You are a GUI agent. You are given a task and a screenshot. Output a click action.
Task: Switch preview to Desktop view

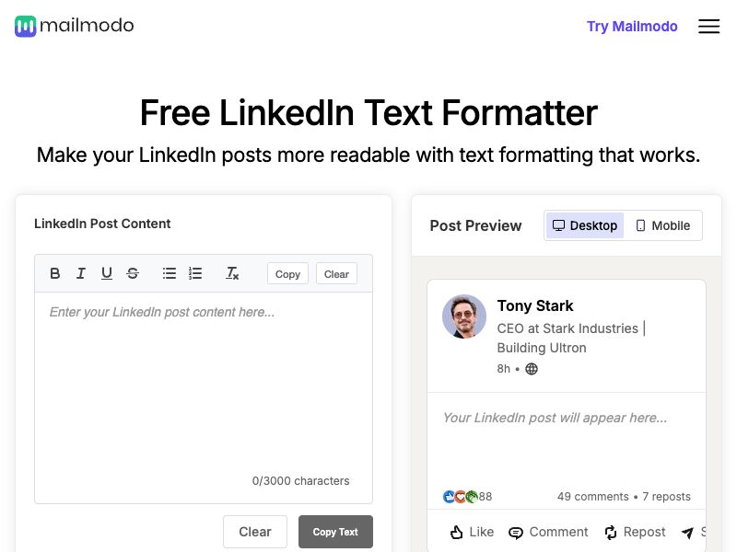[x=584, y=225]
